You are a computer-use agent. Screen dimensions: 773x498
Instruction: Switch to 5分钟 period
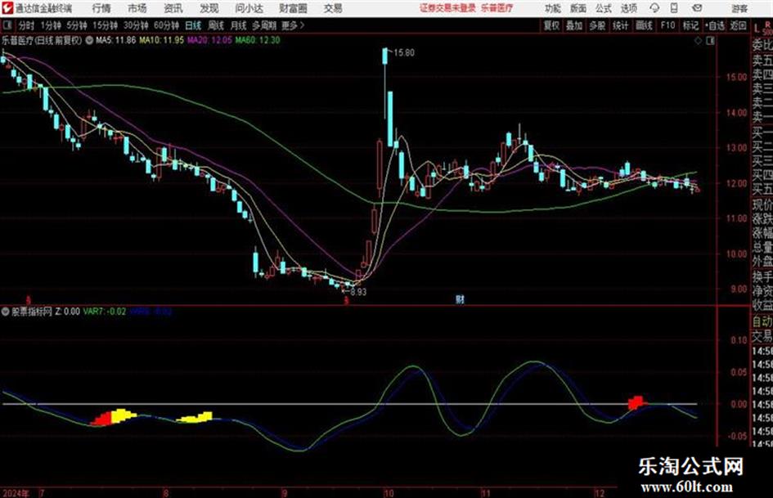tap(77, 25)
